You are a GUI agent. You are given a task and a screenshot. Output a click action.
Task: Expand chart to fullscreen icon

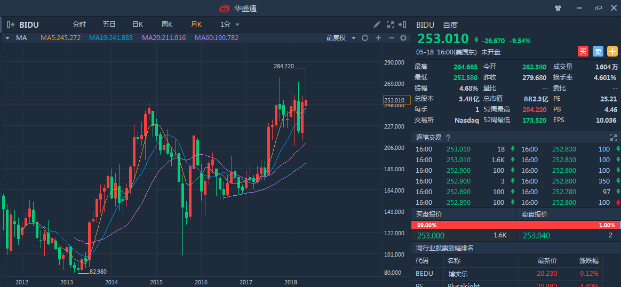click(x=390, y=25)
